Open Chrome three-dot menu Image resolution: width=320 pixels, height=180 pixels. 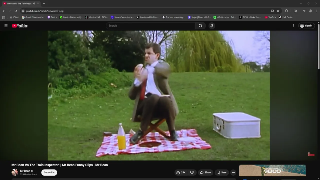316,11
